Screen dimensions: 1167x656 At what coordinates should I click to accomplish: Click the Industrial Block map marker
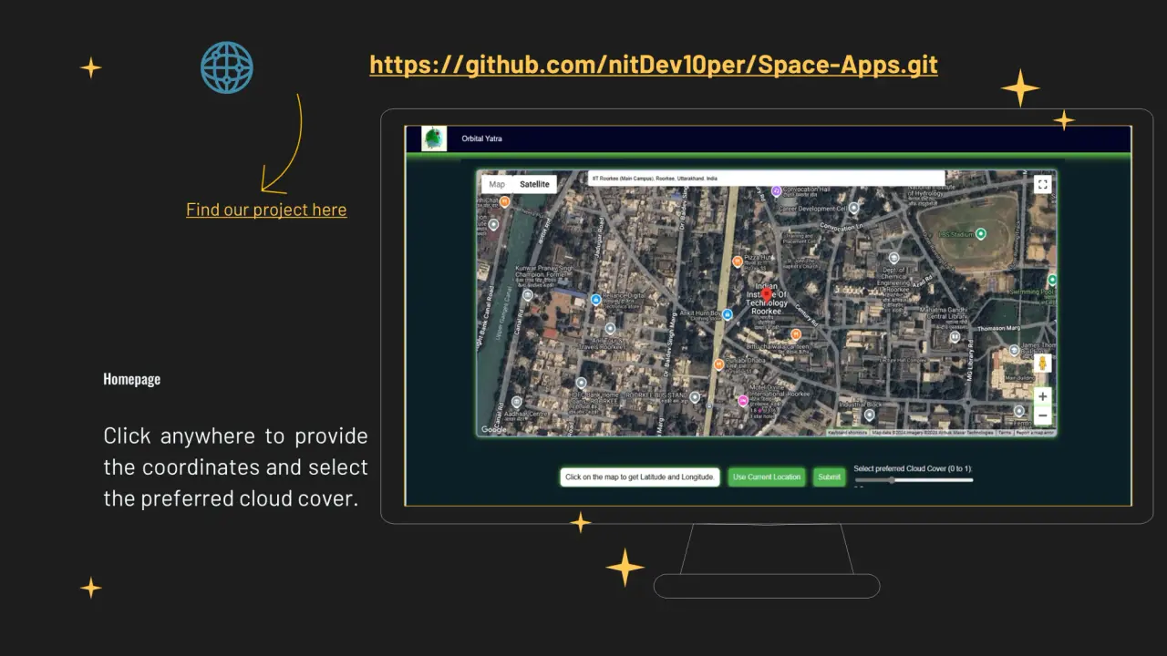pos(868,415)
